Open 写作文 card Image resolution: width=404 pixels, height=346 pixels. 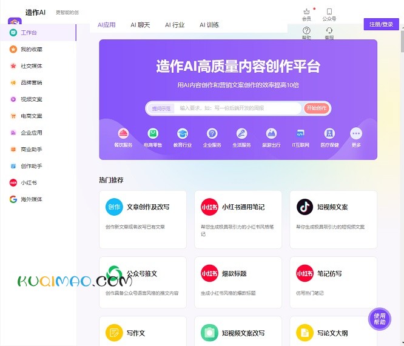143,331
